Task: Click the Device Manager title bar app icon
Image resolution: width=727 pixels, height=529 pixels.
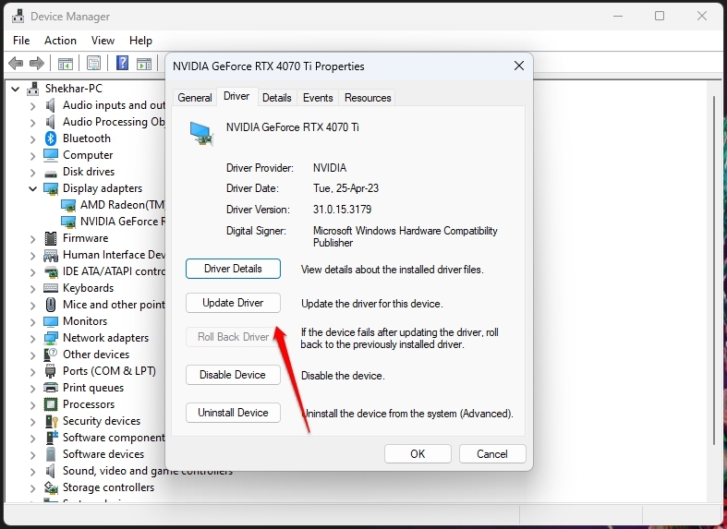Action: (x=18, y=17)
